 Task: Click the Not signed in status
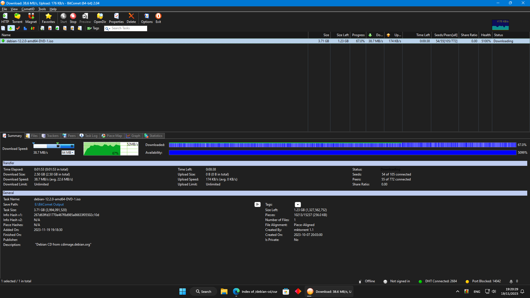[397, 281]
